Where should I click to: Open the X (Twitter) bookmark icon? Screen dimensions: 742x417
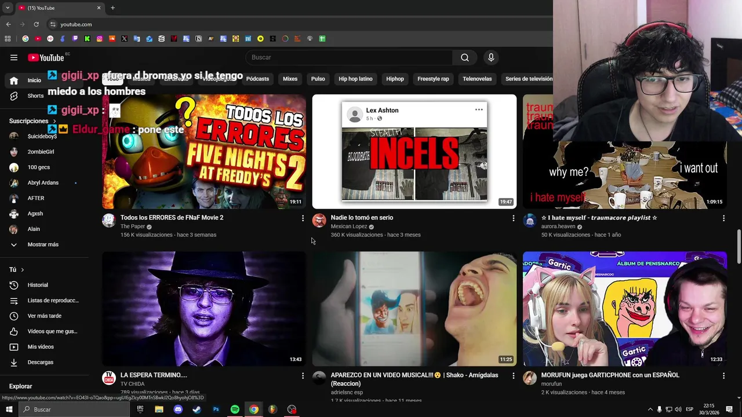coord(124,39)
